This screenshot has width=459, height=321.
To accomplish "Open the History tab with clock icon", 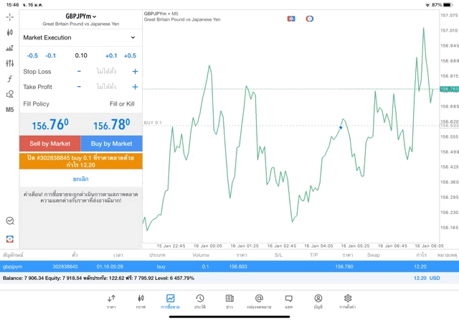I will pyautogui.click(x=200, y=302).
